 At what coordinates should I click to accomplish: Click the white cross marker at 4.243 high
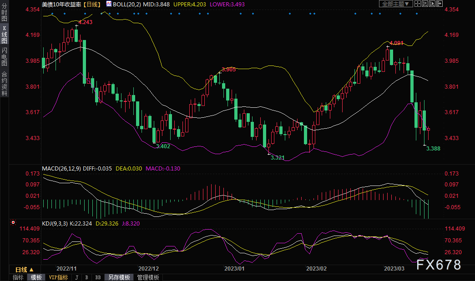pyautogui.click(x=76, y=26)
